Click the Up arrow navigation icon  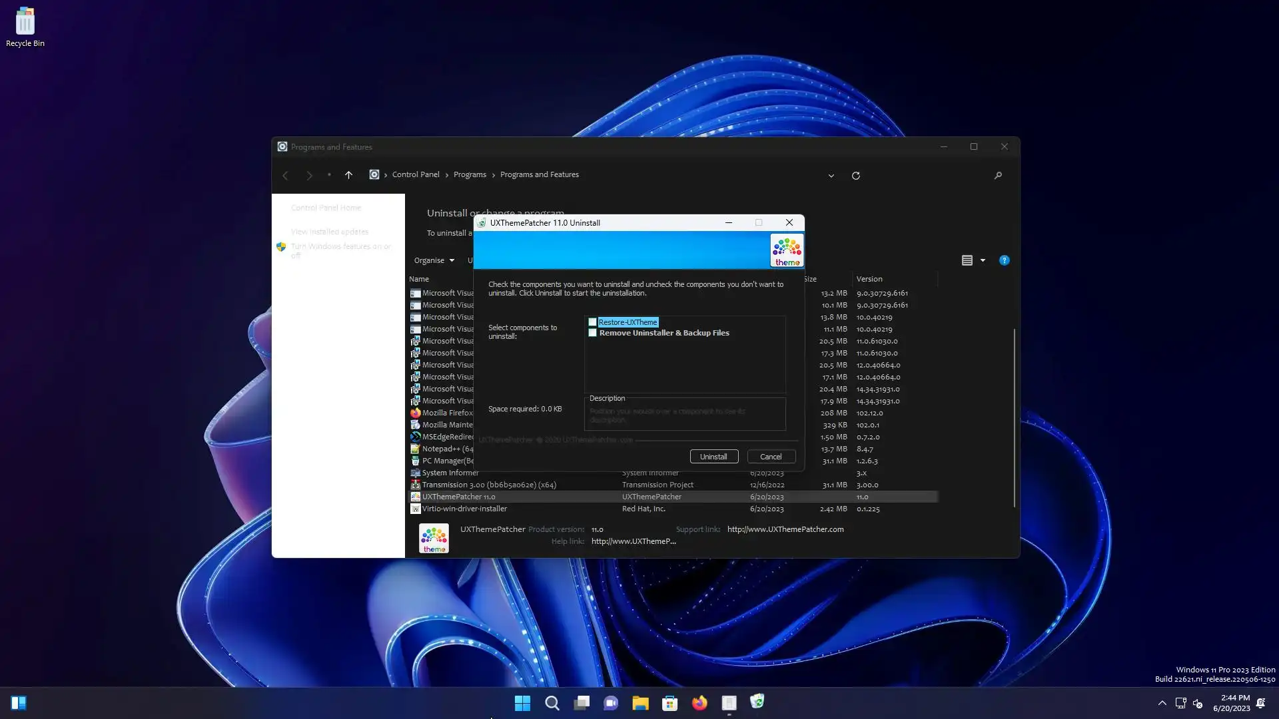coord(348,175)
